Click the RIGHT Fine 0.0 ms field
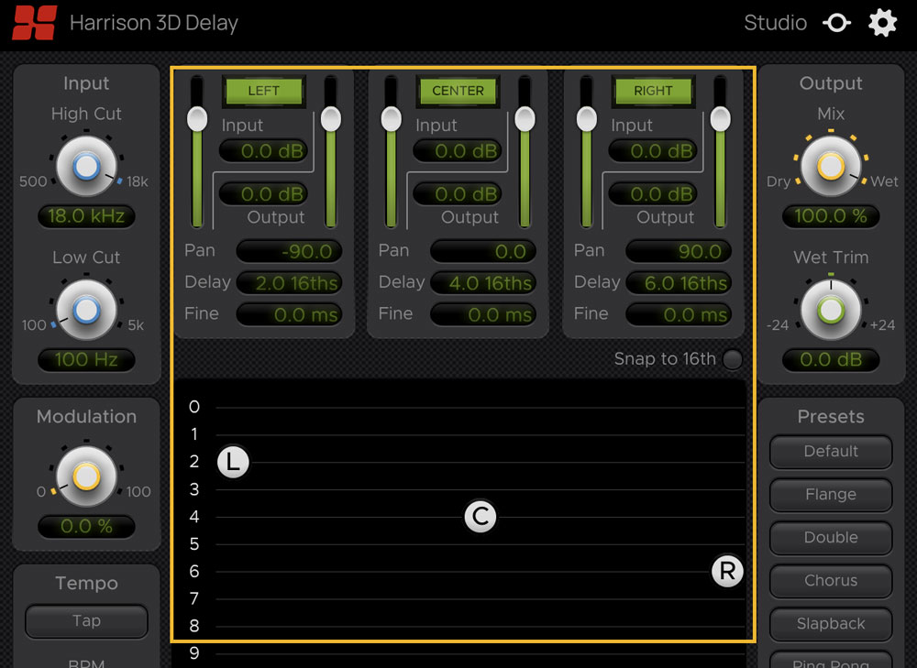The image size is (917, 668). point(679,314)
